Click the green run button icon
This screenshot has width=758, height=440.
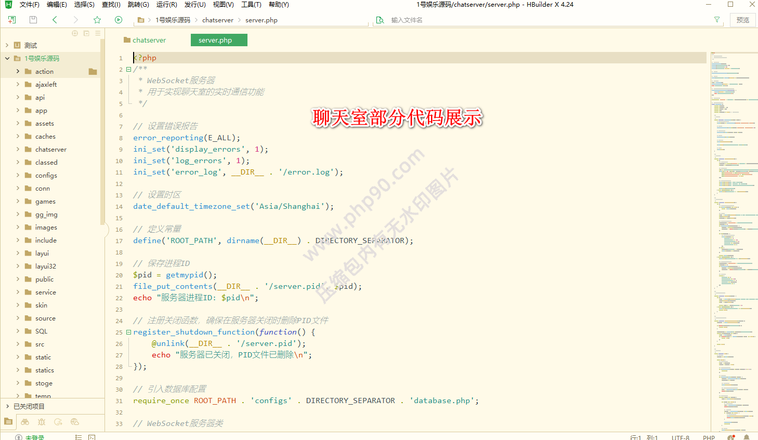[119, 20]
